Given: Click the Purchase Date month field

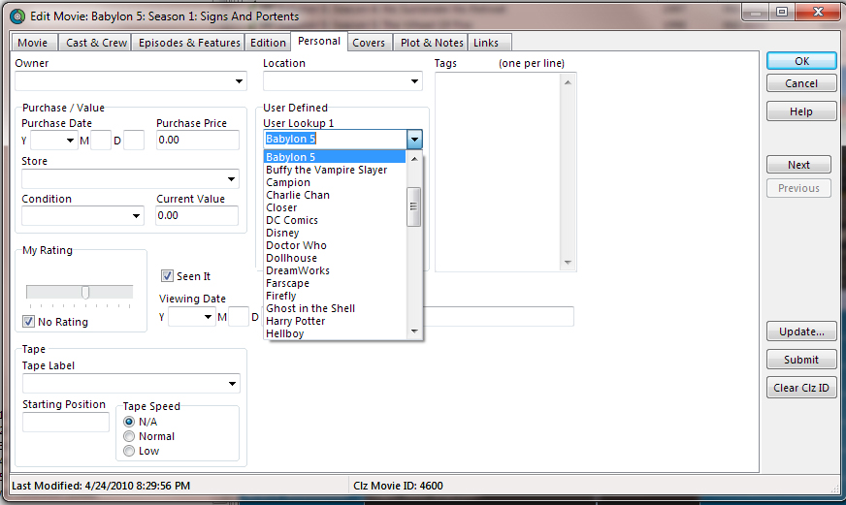Looking at the screenshot, I should click(101, 141).
